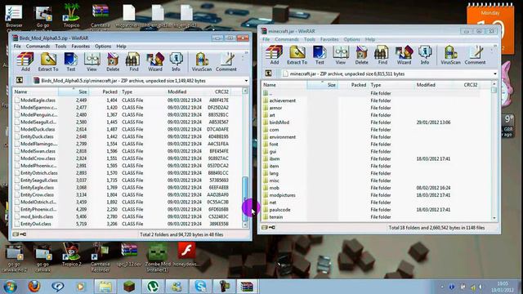
Task: Click the Find icon in Birds_Mod window
Action: [x=133, y=62]
